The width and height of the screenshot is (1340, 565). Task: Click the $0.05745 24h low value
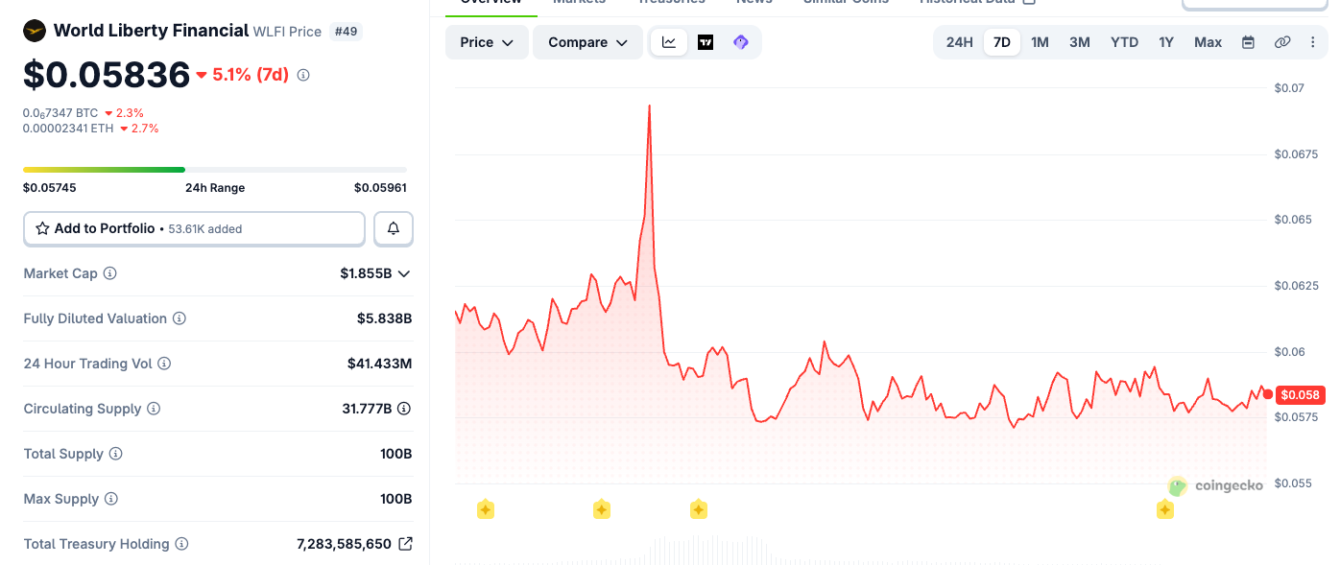[x=50, y=187]
